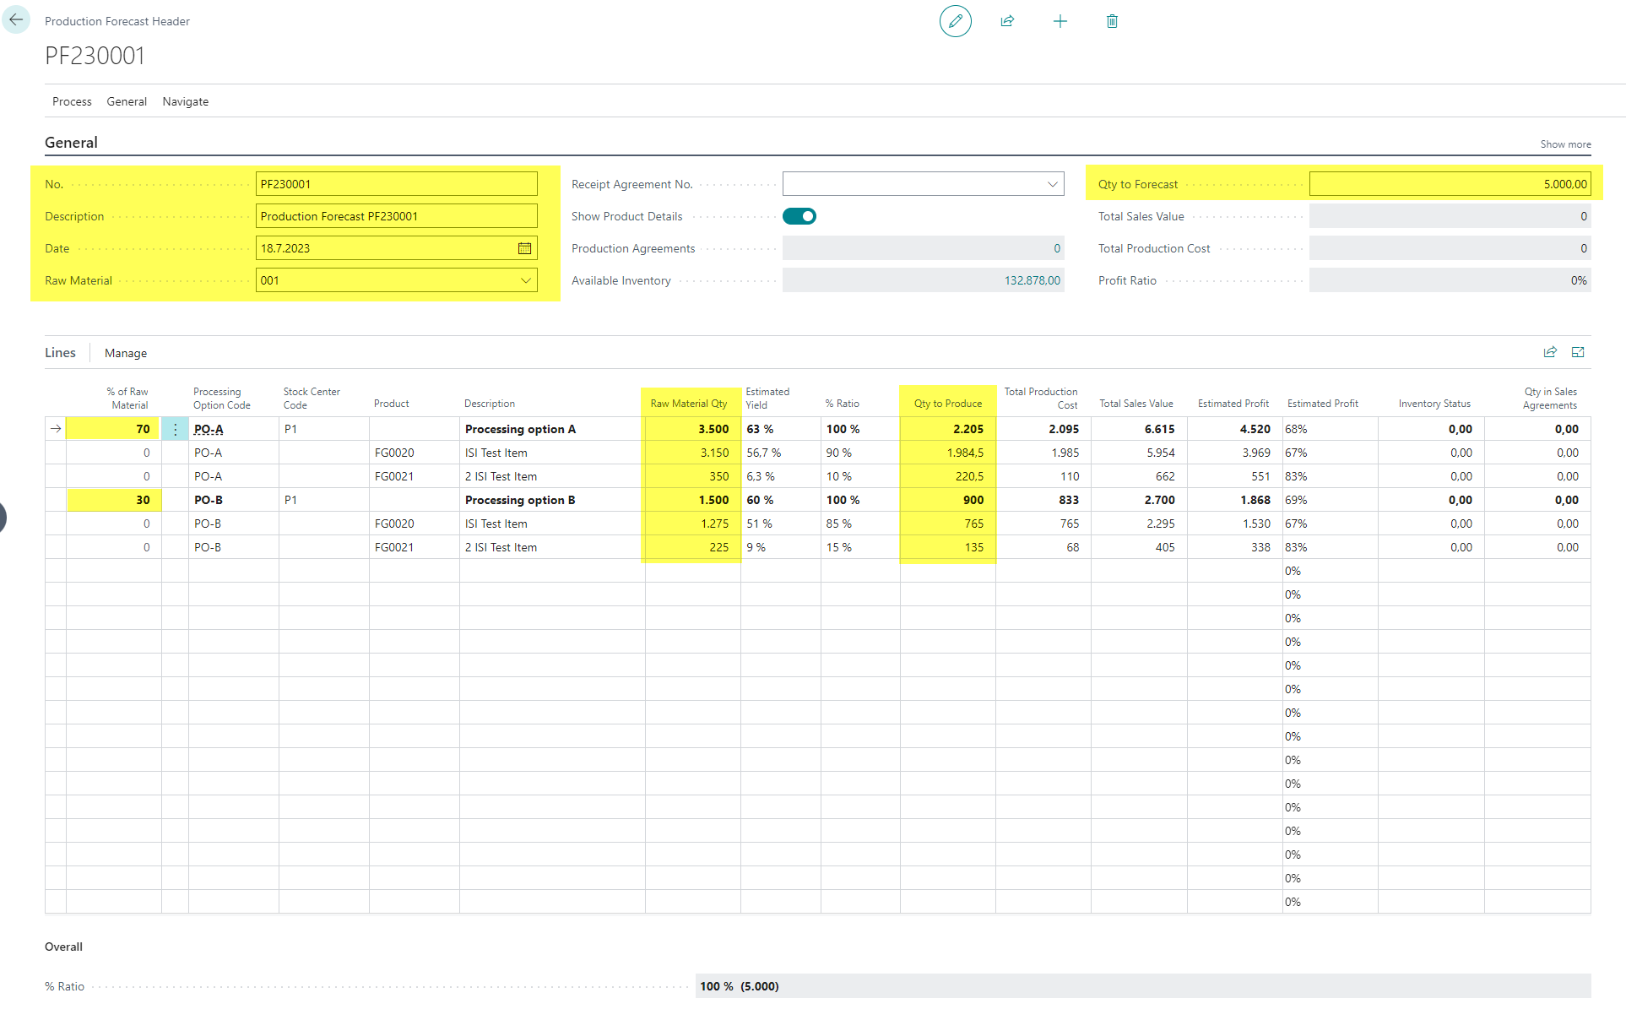Click the back arrow button
1626x1020 pixels.
click(16, 20)
